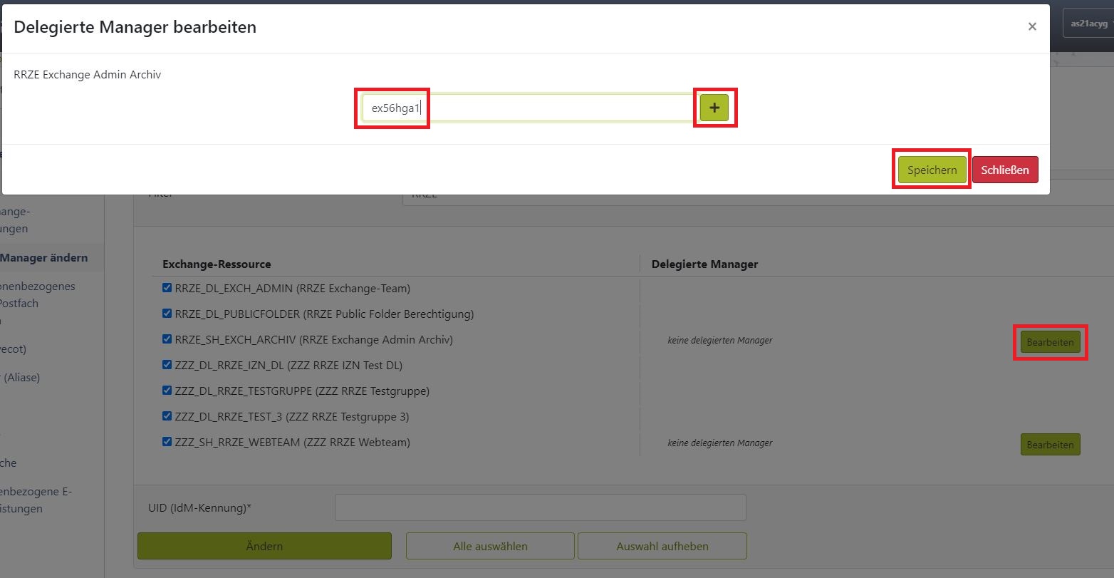The image size is (1114, 578).
Task: Click Bearbeiten for RRZE Exchange Admin Archiv
Action: click(x=1050, y=342)
